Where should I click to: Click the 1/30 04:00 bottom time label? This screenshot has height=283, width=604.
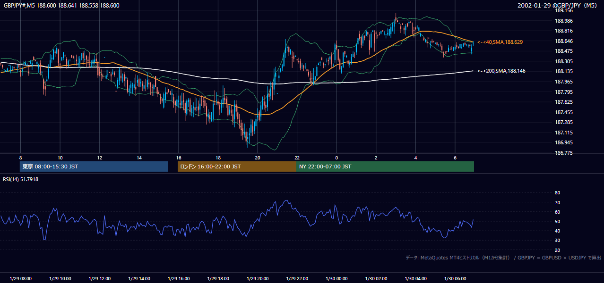coord(415,279)
